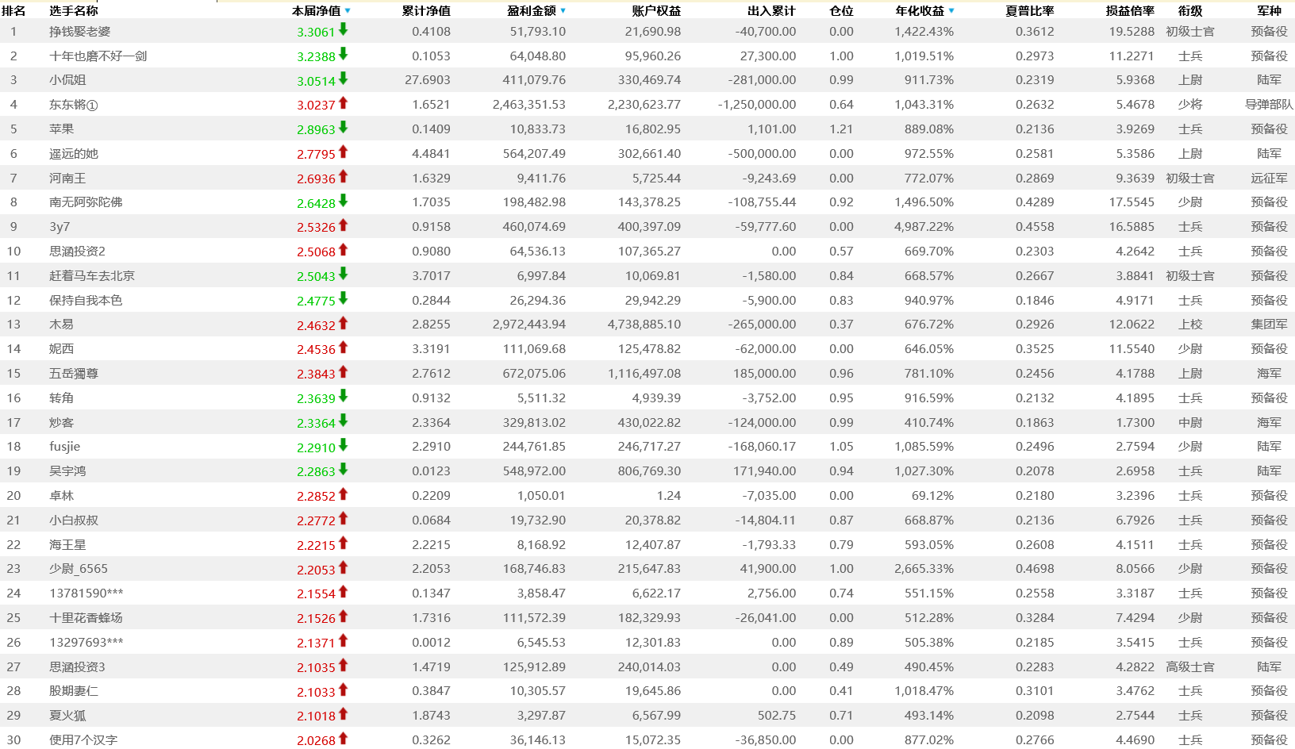This screenshot has width=1295, height=749.
Task: Select contestant name 南无阿弥陀佛
Action: pos(86,202)
